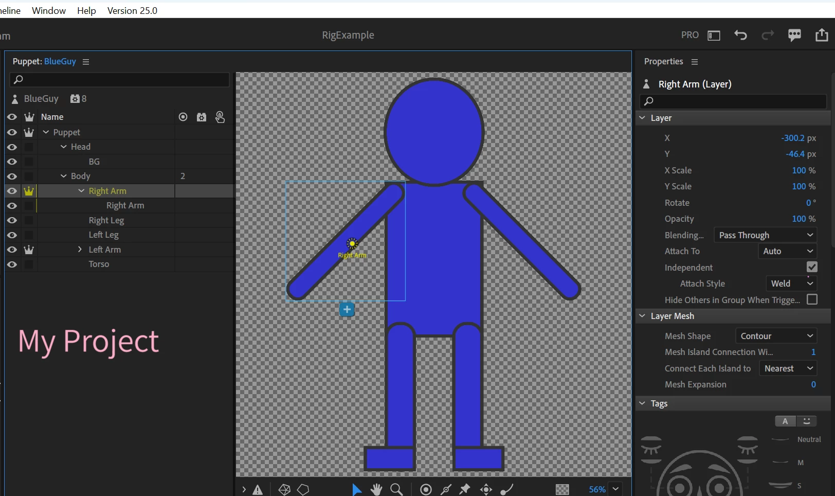The width and height of the screenshot is (835, 496).
Task: Open the zoom percentage dropdown
Action: coord(615,489)
